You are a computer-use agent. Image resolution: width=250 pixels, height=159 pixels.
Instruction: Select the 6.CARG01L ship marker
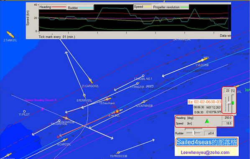pos(64,140)
